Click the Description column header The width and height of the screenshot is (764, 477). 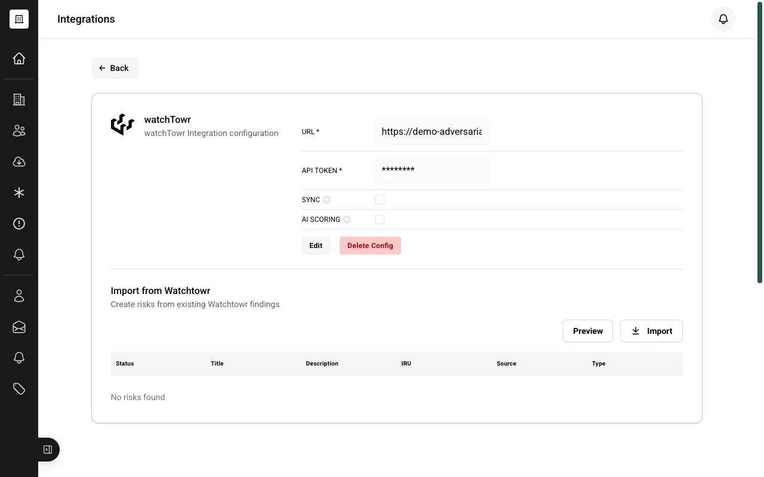322,364
